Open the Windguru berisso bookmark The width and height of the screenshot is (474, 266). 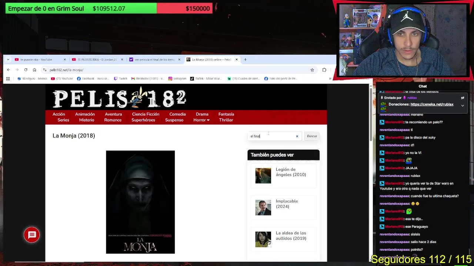pyautogui.click(x=32, y=79)
